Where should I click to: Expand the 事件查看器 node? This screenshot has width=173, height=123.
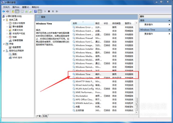click(7, 27)
